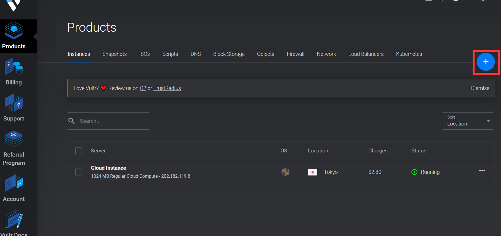Click the Charges column header
Image resolution: width=501 pixels, height=236 pixels.
(378, 150)
